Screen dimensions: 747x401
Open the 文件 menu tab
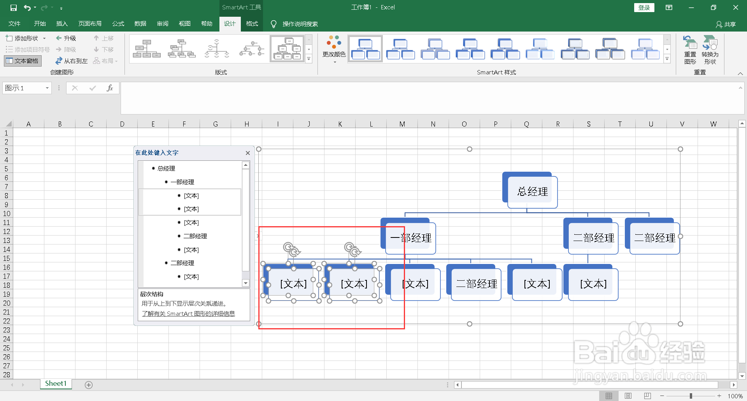point(14,24)
